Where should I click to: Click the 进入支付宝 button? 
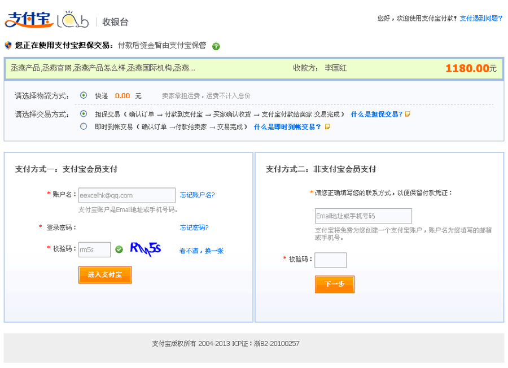(x=105, y=275)
